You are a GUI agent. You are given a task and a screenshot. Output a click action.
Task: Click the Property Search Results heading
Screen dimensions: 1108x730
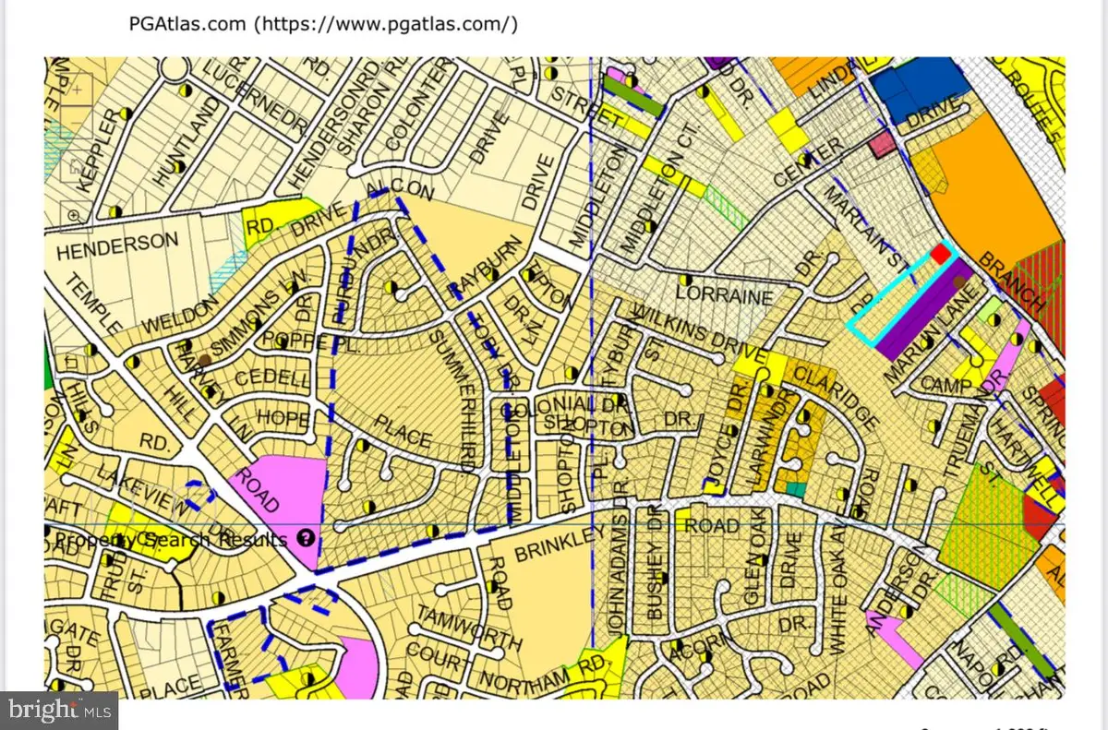[171, 540]
